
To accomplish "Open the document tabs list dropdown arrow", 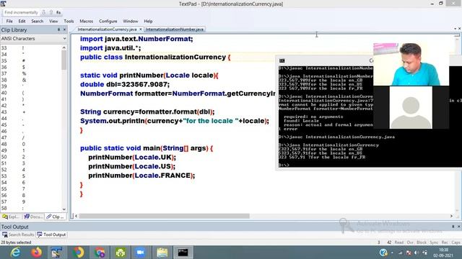I will [x=455, y=29].
